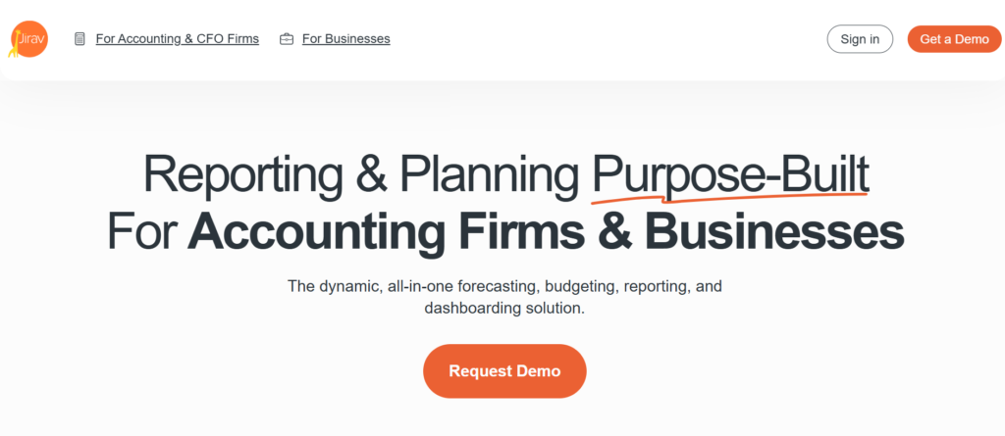Open the For Businesses navigation link
The image size is (1005, 436).
[x=345, y=39]
